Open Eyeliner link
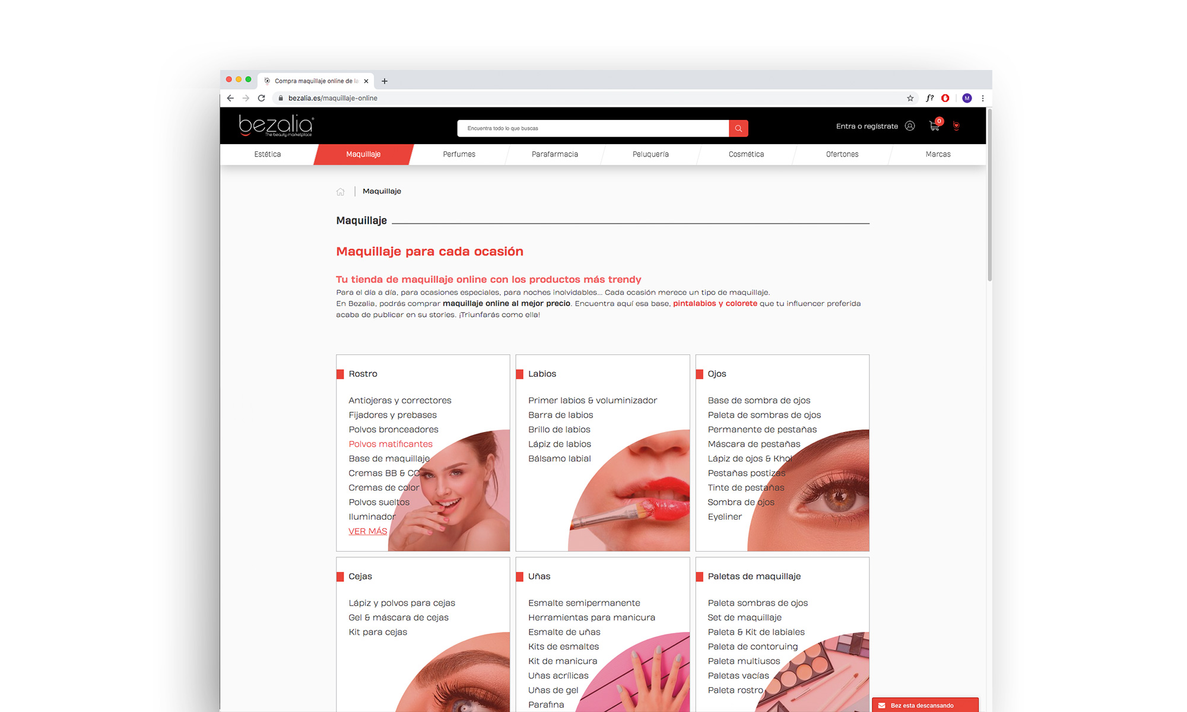Screen dimensions: 1187x712 pos(725,517)
